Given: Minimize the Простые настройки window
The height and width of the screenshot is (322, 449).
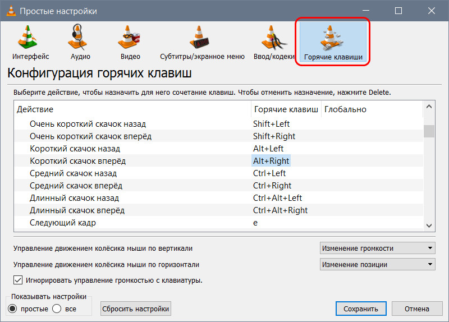Looking at the screenshot, I should point(366,11).
